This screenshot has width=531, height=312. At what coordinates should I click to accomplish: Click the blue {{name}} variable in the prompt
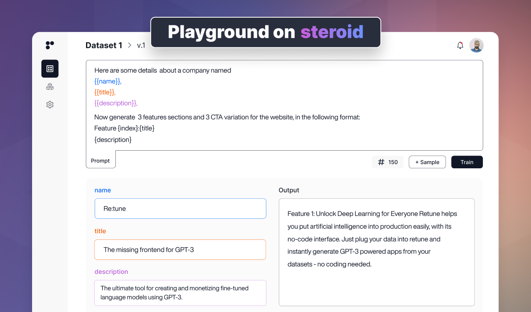tap(108, 81)
